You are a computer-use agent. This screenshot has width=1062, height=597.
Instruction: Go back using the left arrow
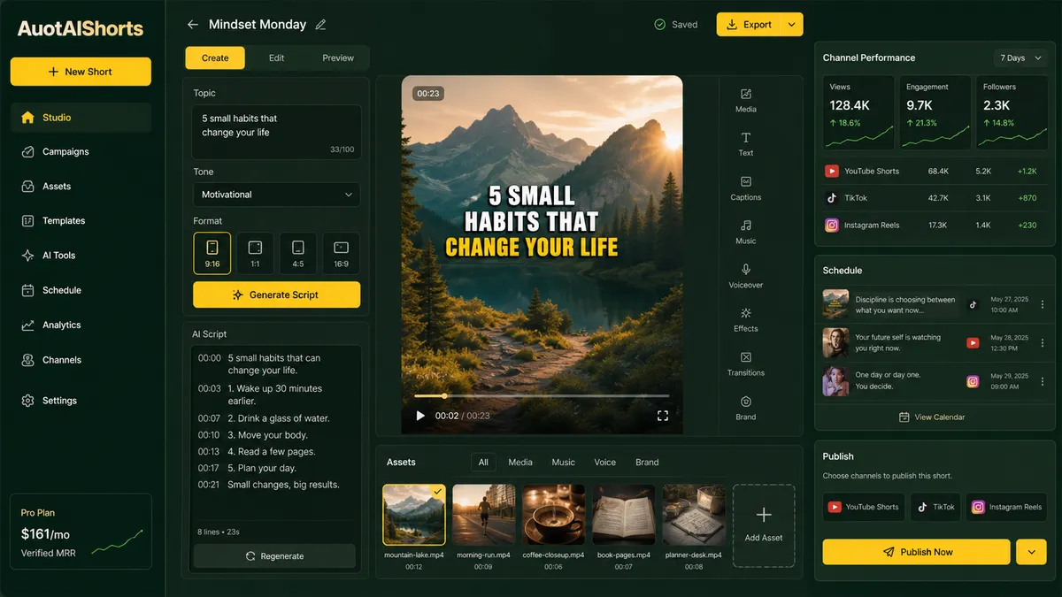193,25
